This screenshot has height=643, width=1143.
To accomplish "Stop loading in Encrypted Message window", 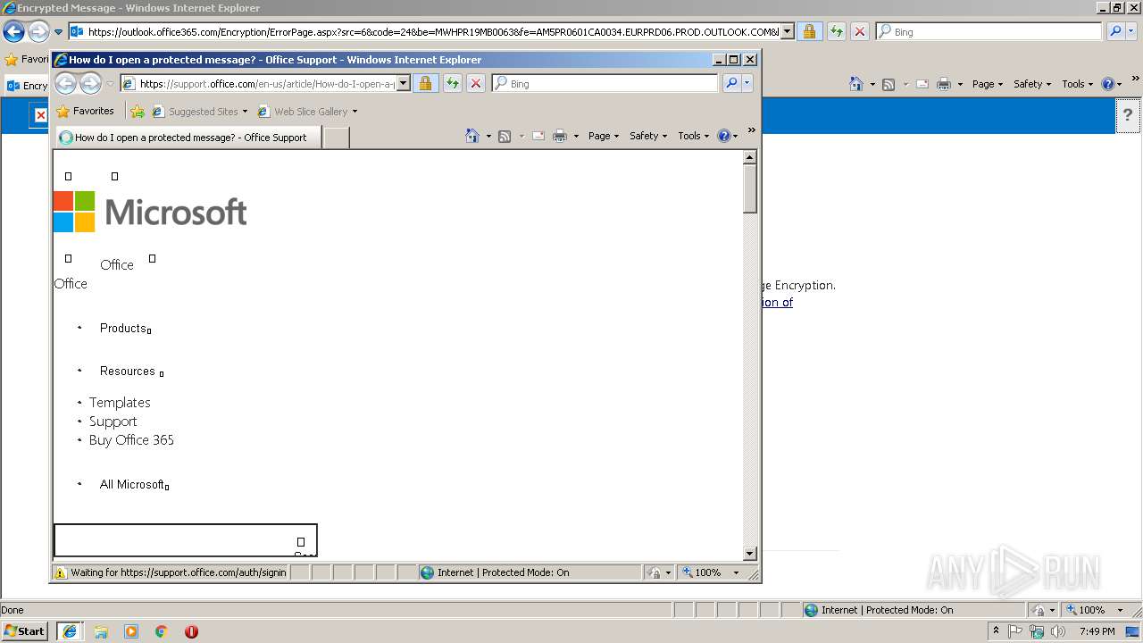I will (860, 31).
